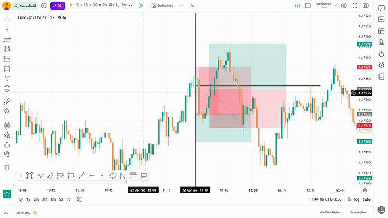Switch to the 1h timeframe

[x=105, y=5]
